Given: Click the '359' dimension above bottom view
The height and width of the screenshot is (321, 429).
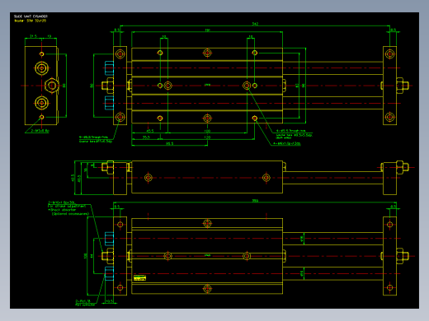Looking at the screenshot, I should click(x=255, y=201).
